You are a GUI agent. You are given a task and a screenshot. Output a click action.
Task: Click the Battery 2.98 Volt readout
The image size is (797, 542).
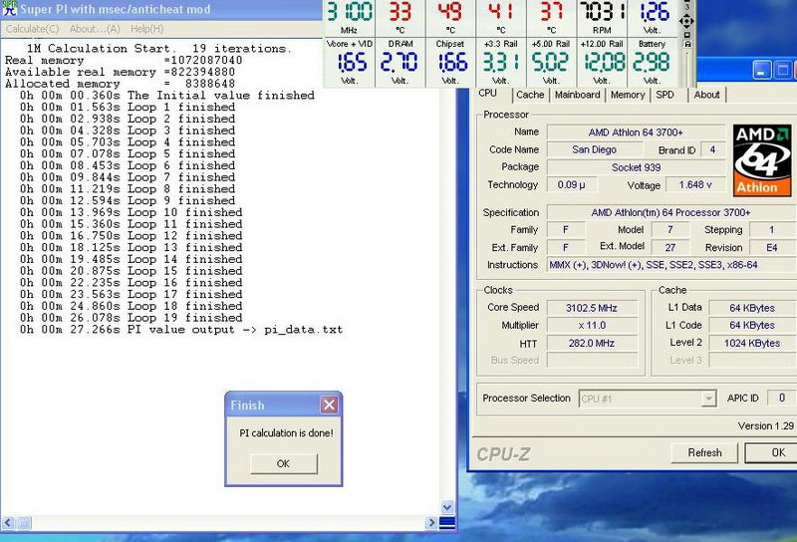tap(653, 62)
